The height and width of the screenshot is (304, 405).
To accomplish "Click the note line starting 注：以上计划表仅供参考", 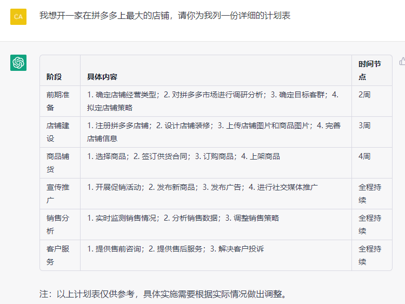I will (x=163, y=294).
